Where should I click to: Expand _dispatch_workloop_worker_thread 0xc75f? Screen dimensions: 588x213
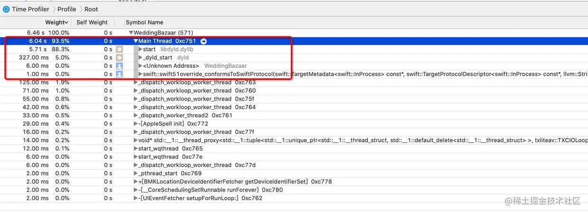pyautogui.click(x=136, y=99)
